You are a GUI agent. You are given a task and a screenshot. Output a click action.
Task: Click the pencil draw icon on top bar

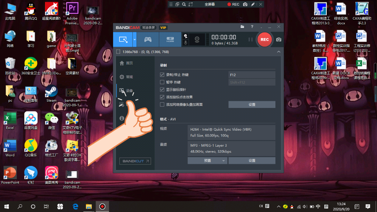pos(253,4)
